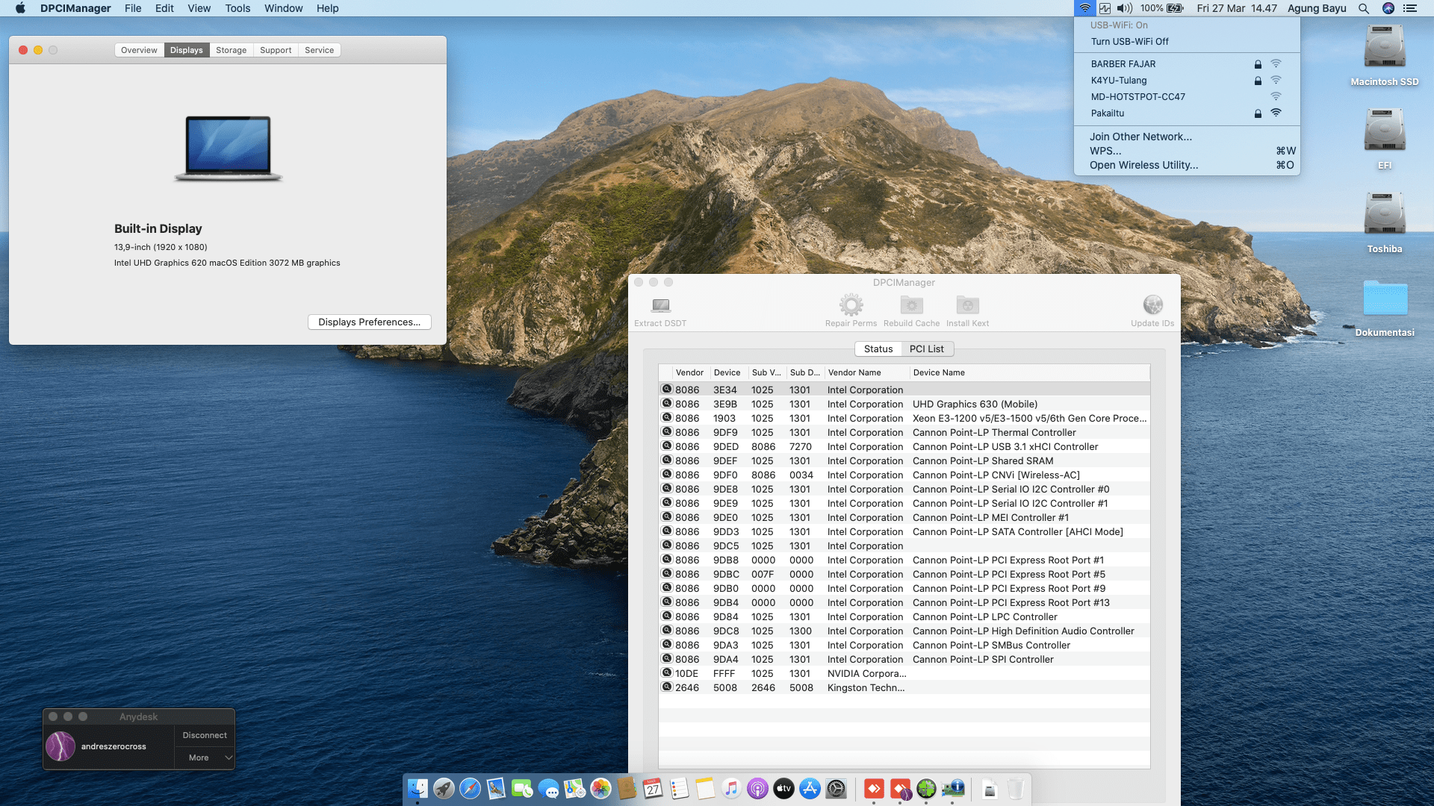This screenshot has height=806, width=1434.
Task: Click the Install Kext toolbar icon
Action: coord(967,305)
